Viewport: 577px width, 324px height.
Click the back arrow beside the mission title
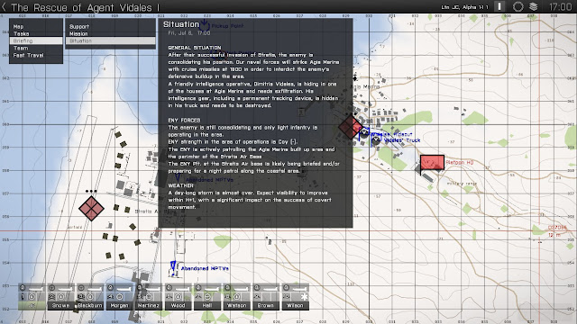[x=4, y=7]
